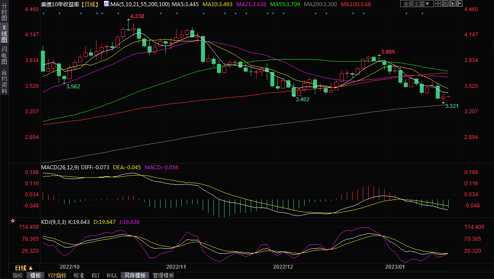Expand the 日线 period selector
494x279 pixels.
coord(24,268)
